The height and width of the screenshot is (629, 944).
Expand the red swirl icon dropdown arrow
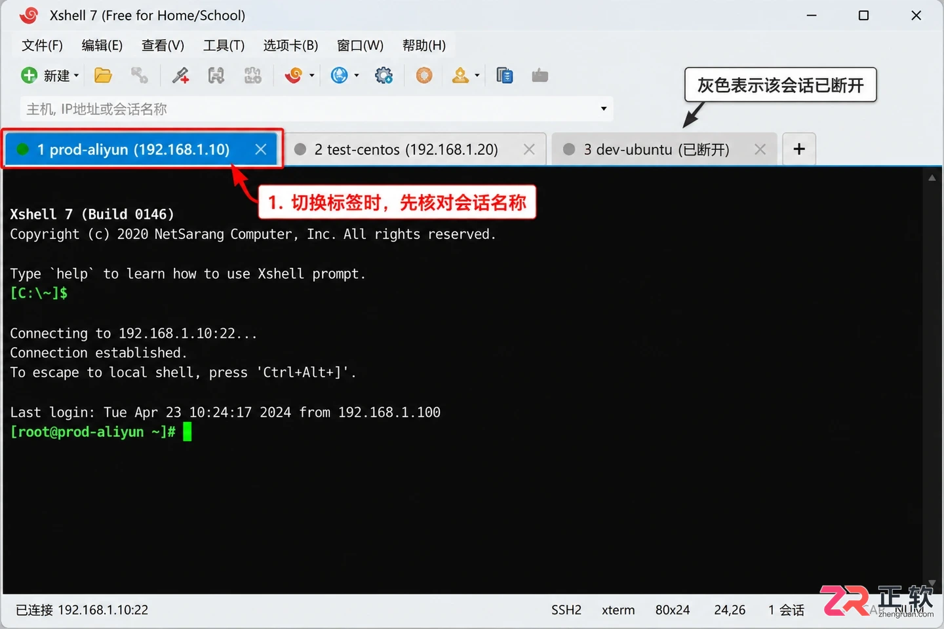(x=312, y=76)
